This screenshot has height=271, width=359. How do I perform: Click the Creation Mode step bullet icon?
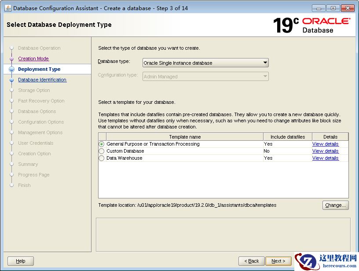[12, 59]
